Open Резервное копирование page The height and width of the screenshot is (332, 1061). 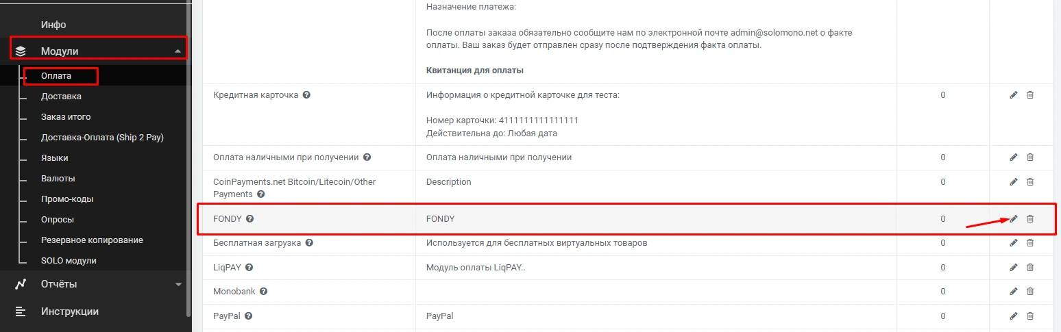coord(92,240)
